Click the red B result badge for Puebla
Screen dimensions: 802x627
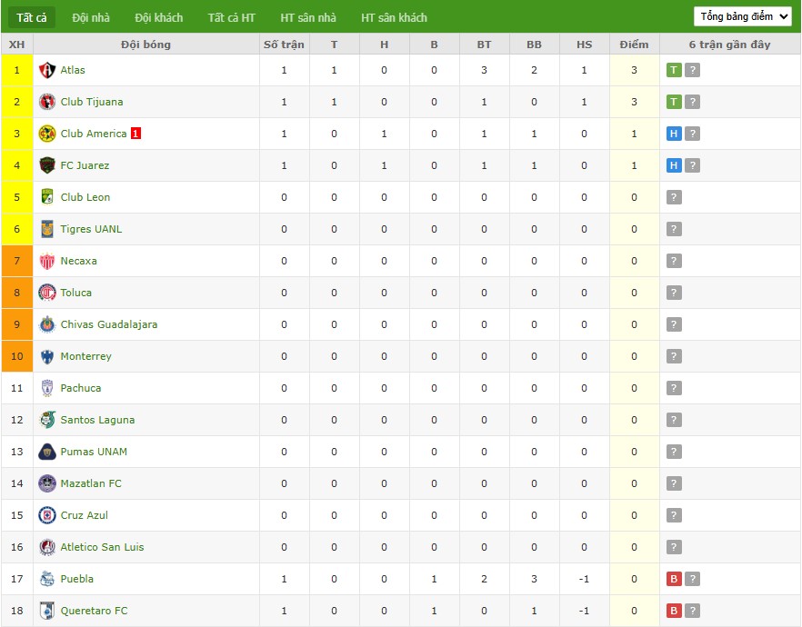pos(674,579)
